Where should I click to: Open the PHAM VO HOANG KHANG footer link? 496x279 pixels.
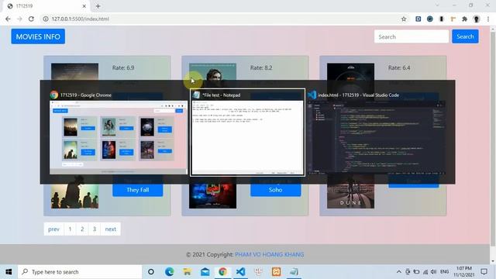269,254
